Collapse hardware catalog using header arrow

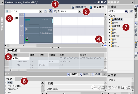click(132, 2)
